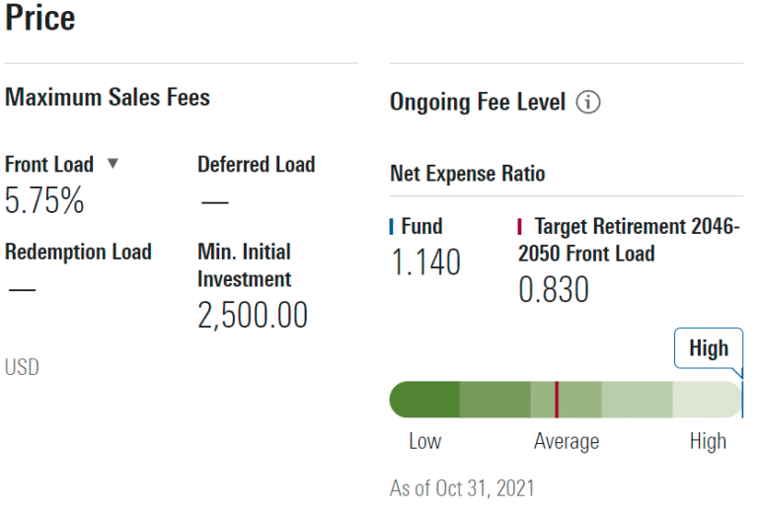Click the Front Load label
The width and height of the screenshot is (758, 515).
click(49, 165)
